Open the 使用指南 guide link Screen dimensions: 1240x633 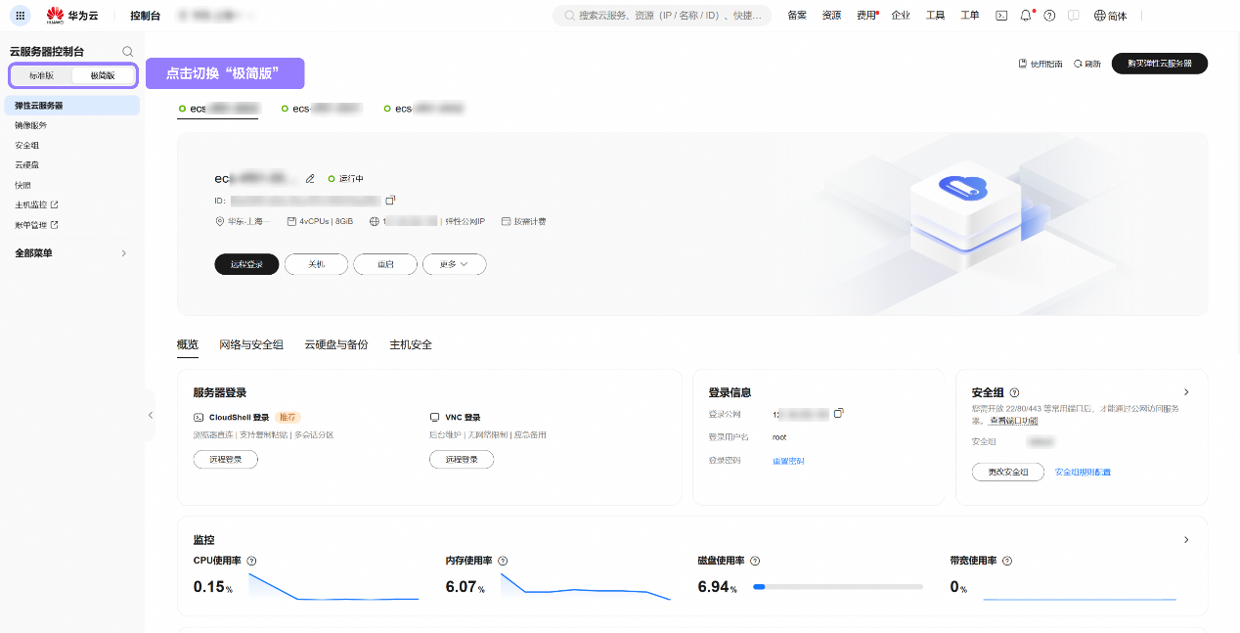pos(1041,64)
